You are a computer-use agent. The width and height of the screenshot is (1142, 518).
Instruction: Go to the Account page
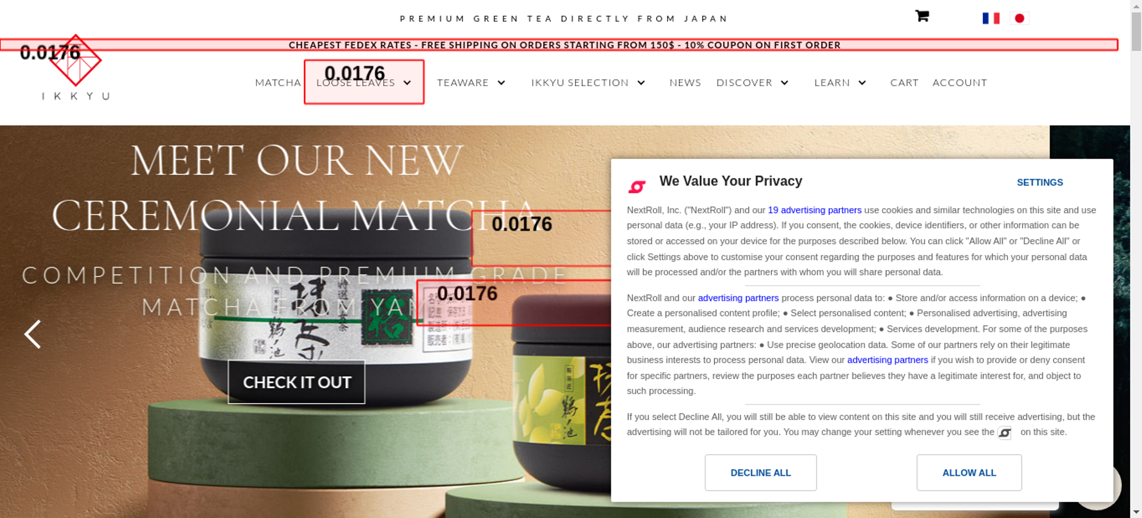click(960, 83)
